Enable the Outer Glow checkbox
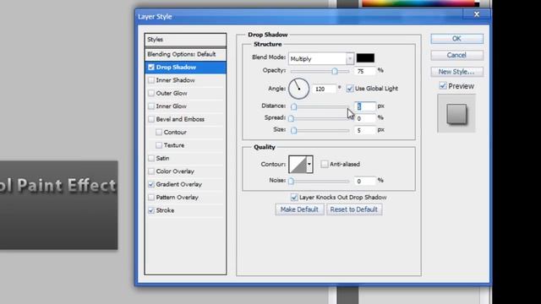The height and width of the screenshot is (304, 541). [x=151, y=94]
